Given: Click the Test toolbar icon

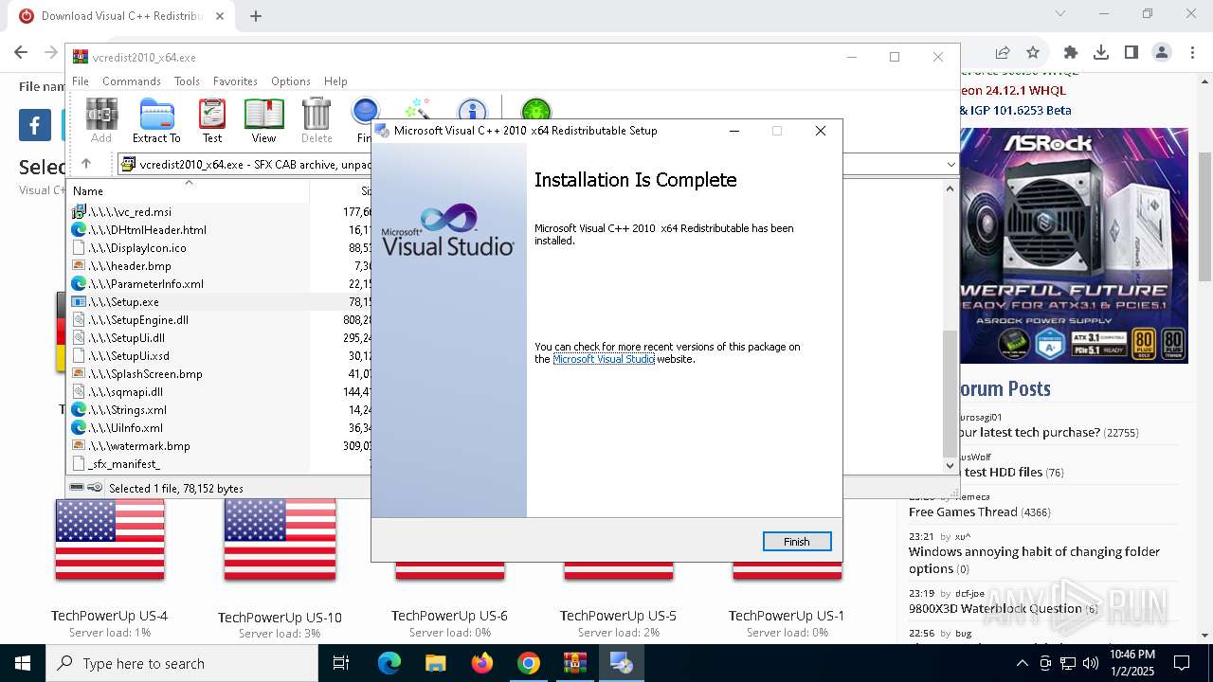Looking at the screenshot, I should tap(212, 120).
